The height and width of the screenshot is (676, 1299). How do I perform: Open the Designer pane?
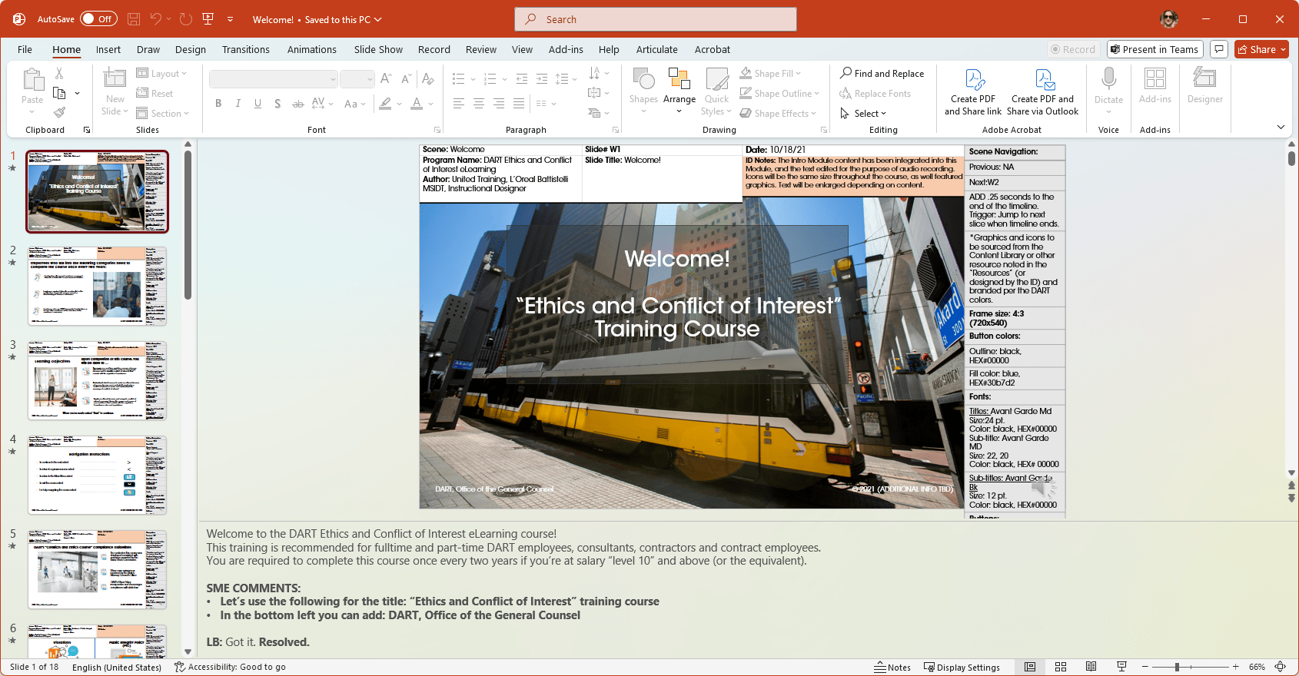point(1204,85)
